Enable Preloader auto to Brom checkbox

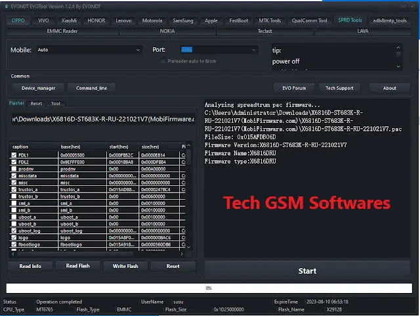click(x=163, y=61)
